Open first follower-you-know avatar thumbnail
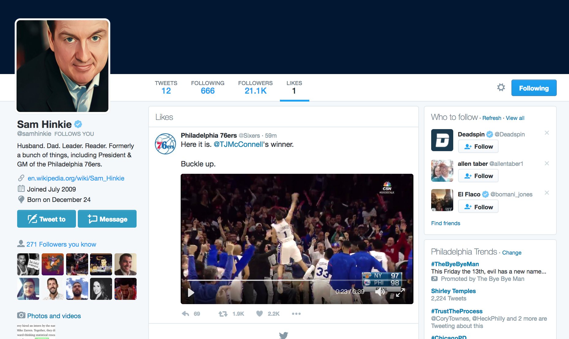The height and width of the screenshot is (339, 569). tap(28, 264)
